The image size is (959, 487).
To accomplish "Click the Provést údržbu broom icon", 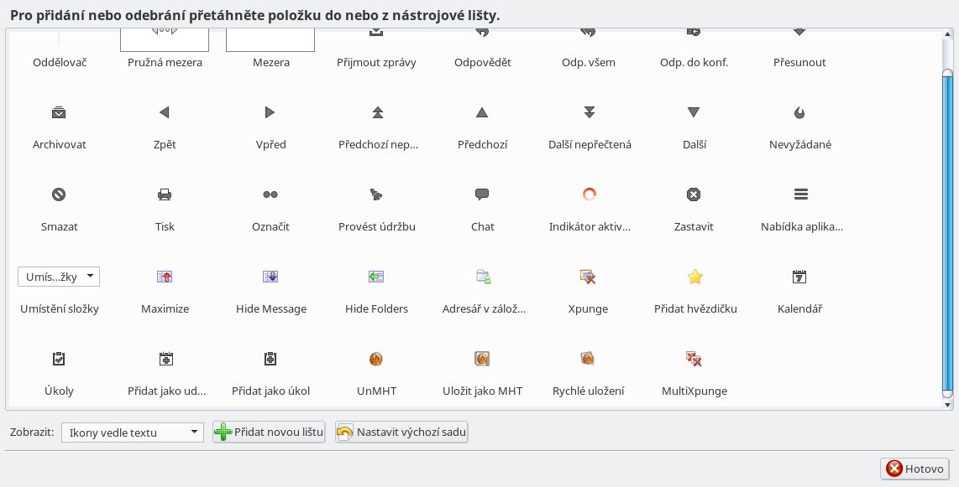I will tap(376, 194).
